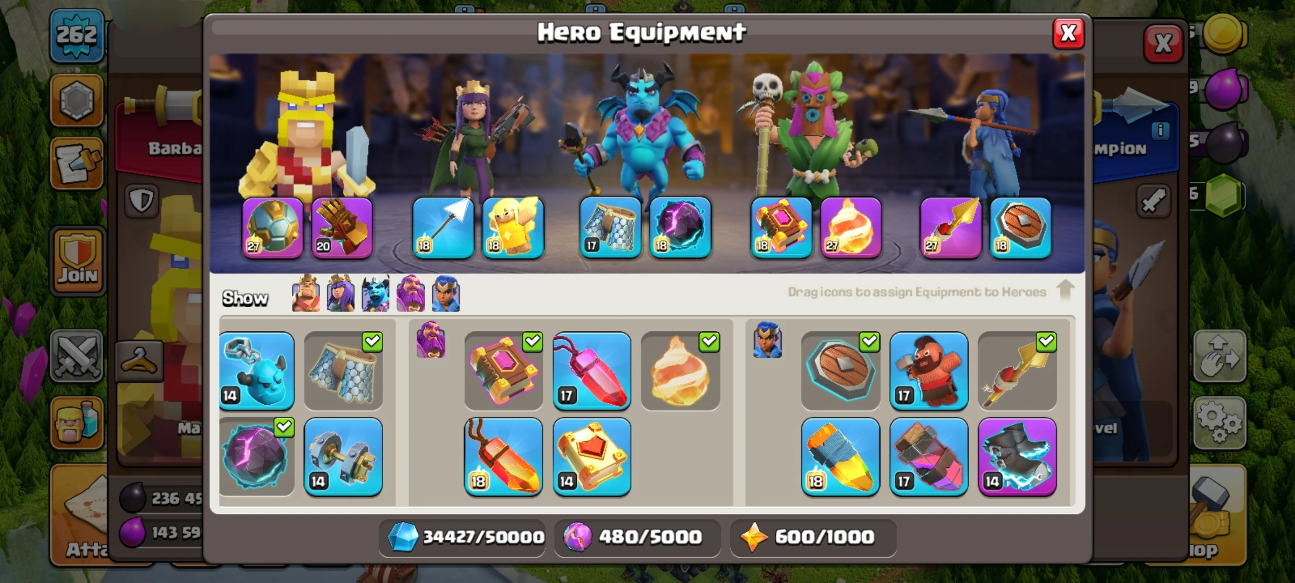1295x583 pixels.
Task: Toggle the equipped Royal Gem shield item
Action: pyautogui.click(x=840, y=371)
